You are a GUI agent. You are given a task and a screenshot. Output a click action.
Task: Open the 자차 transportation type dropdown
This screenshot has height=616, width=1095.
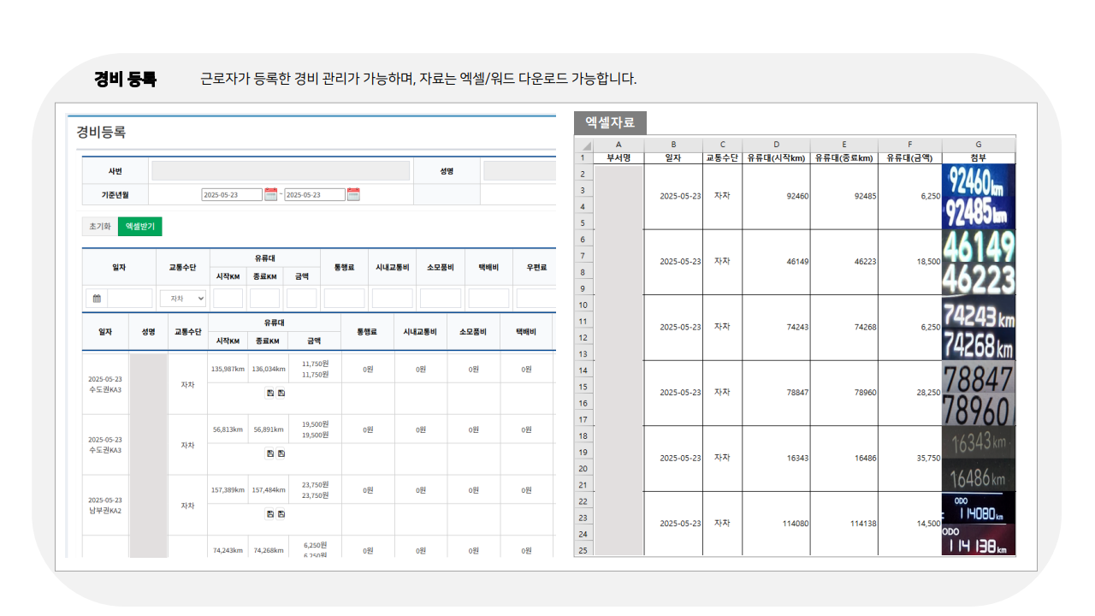click(x=184, y=298)
